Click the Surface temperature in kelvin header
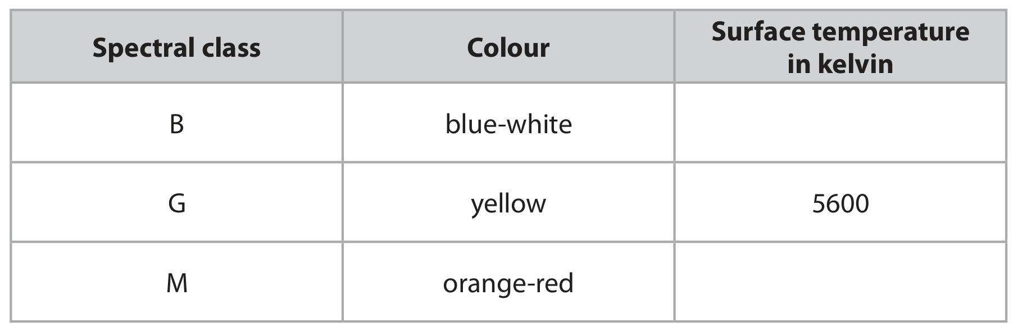The image size is (1018, 331). pyautogui.click(x=840, y=47)
